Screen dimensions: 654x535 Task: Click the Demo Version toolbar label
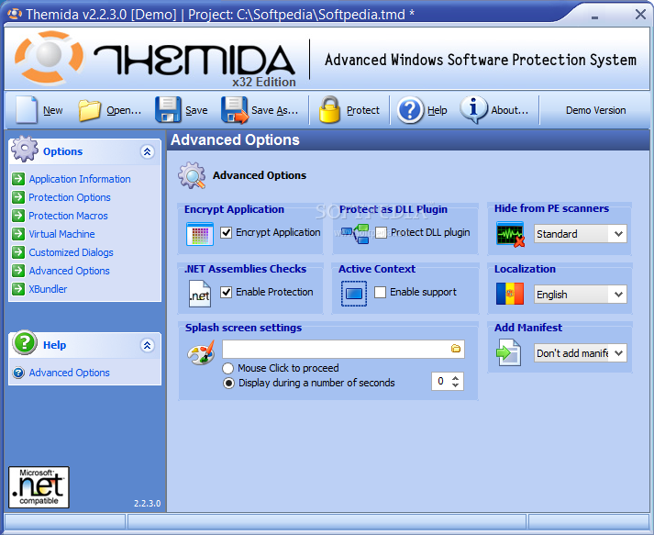tap(595, 110)
